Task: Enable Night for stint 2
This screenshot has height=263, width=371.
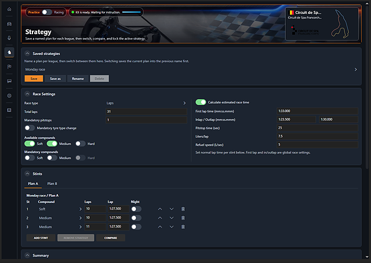Action: click(136, 218)
